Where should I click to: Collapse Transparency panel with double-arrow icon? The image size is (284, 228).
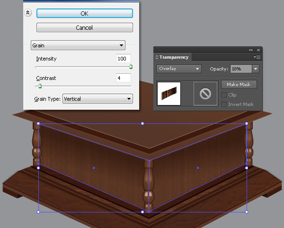coord(250,50)
